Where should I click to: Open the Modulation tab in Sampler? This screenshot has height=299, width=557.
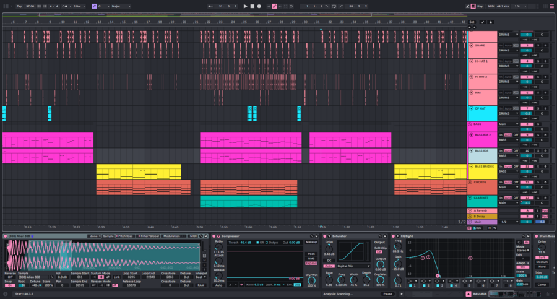click(171, 236)
